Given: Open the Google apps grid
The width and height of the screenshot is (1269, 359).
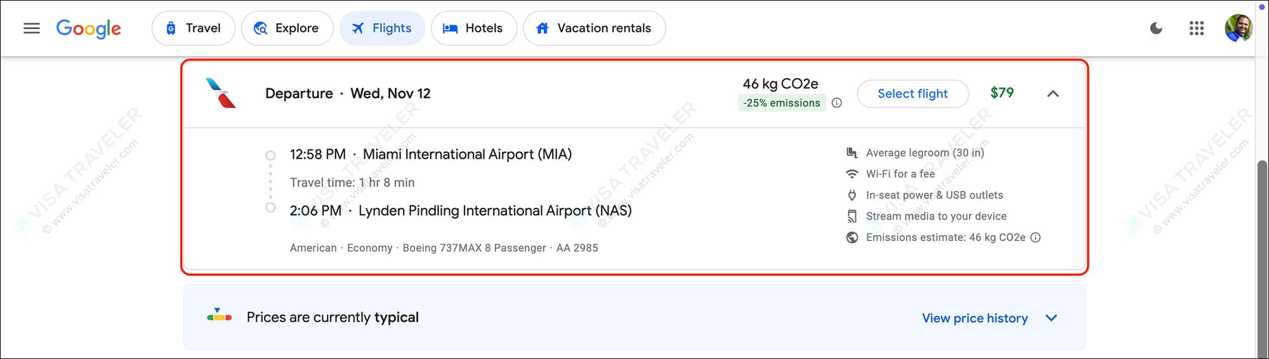Looking at the screenshot, I should click(x=1196, y=29).
